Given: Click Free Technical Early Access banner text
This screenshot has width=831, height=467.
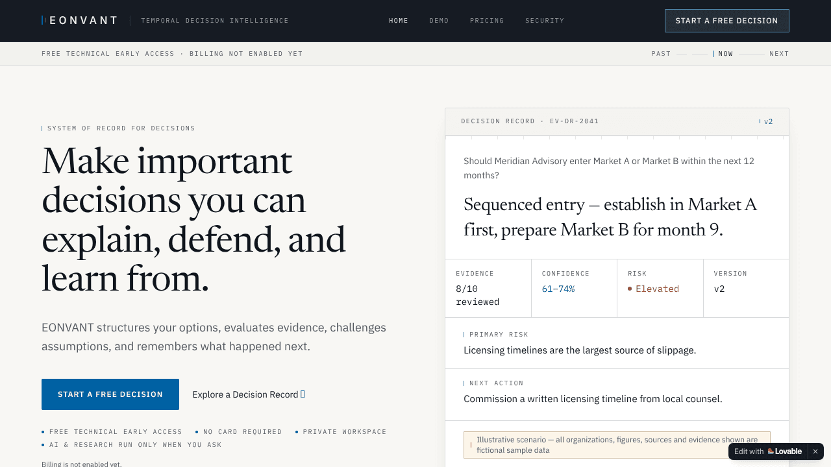Looking at the screenshot, I should pyautogui.click(x=172, y=54).
